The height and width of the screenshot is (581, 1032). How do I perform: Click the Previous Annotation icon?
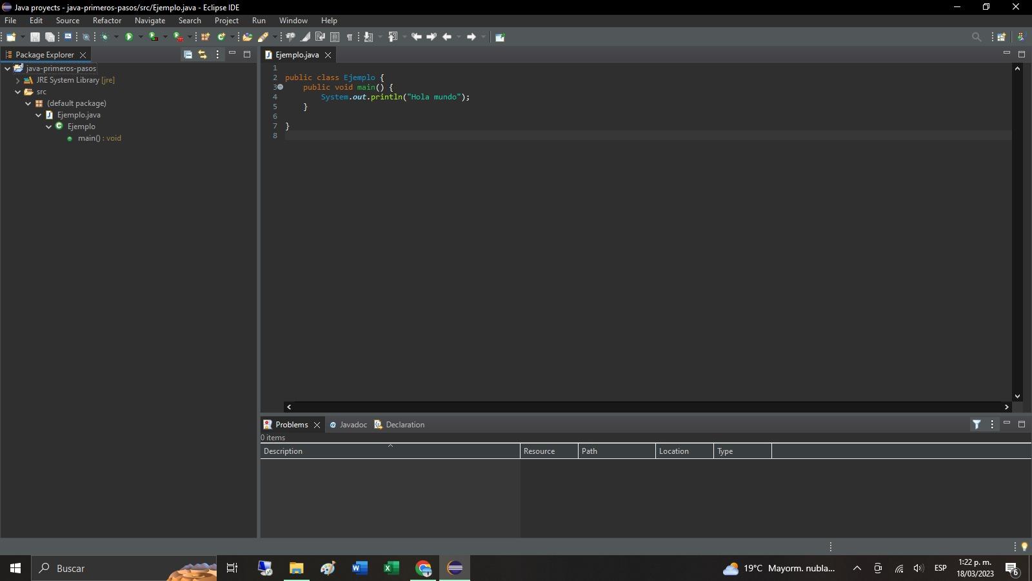tap(393, 37)
